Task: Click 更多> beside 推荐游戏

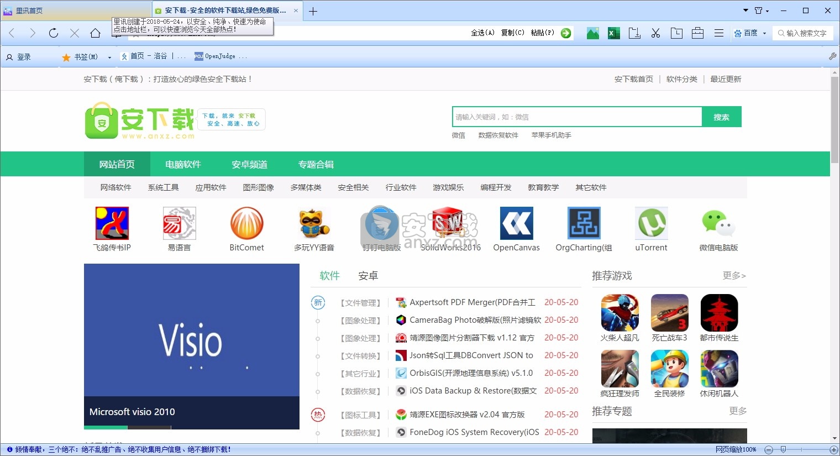Action: [x=734, y=275]
